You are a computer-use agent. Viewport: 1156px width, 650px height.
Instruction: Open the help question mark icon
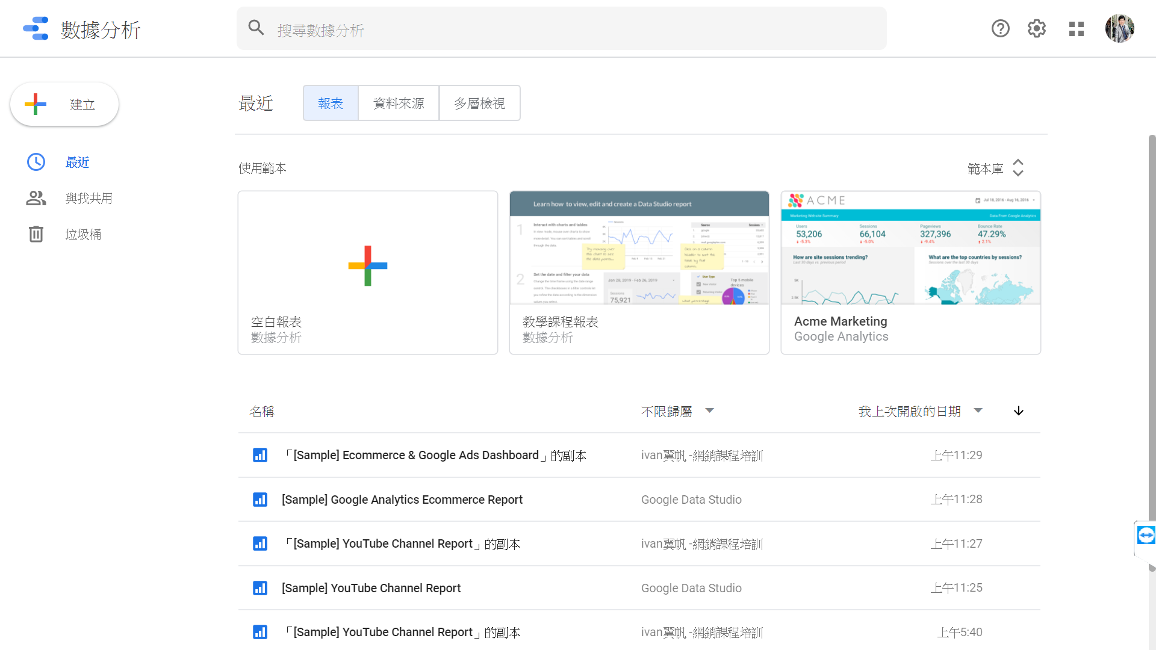click(x=1000, y=28)
